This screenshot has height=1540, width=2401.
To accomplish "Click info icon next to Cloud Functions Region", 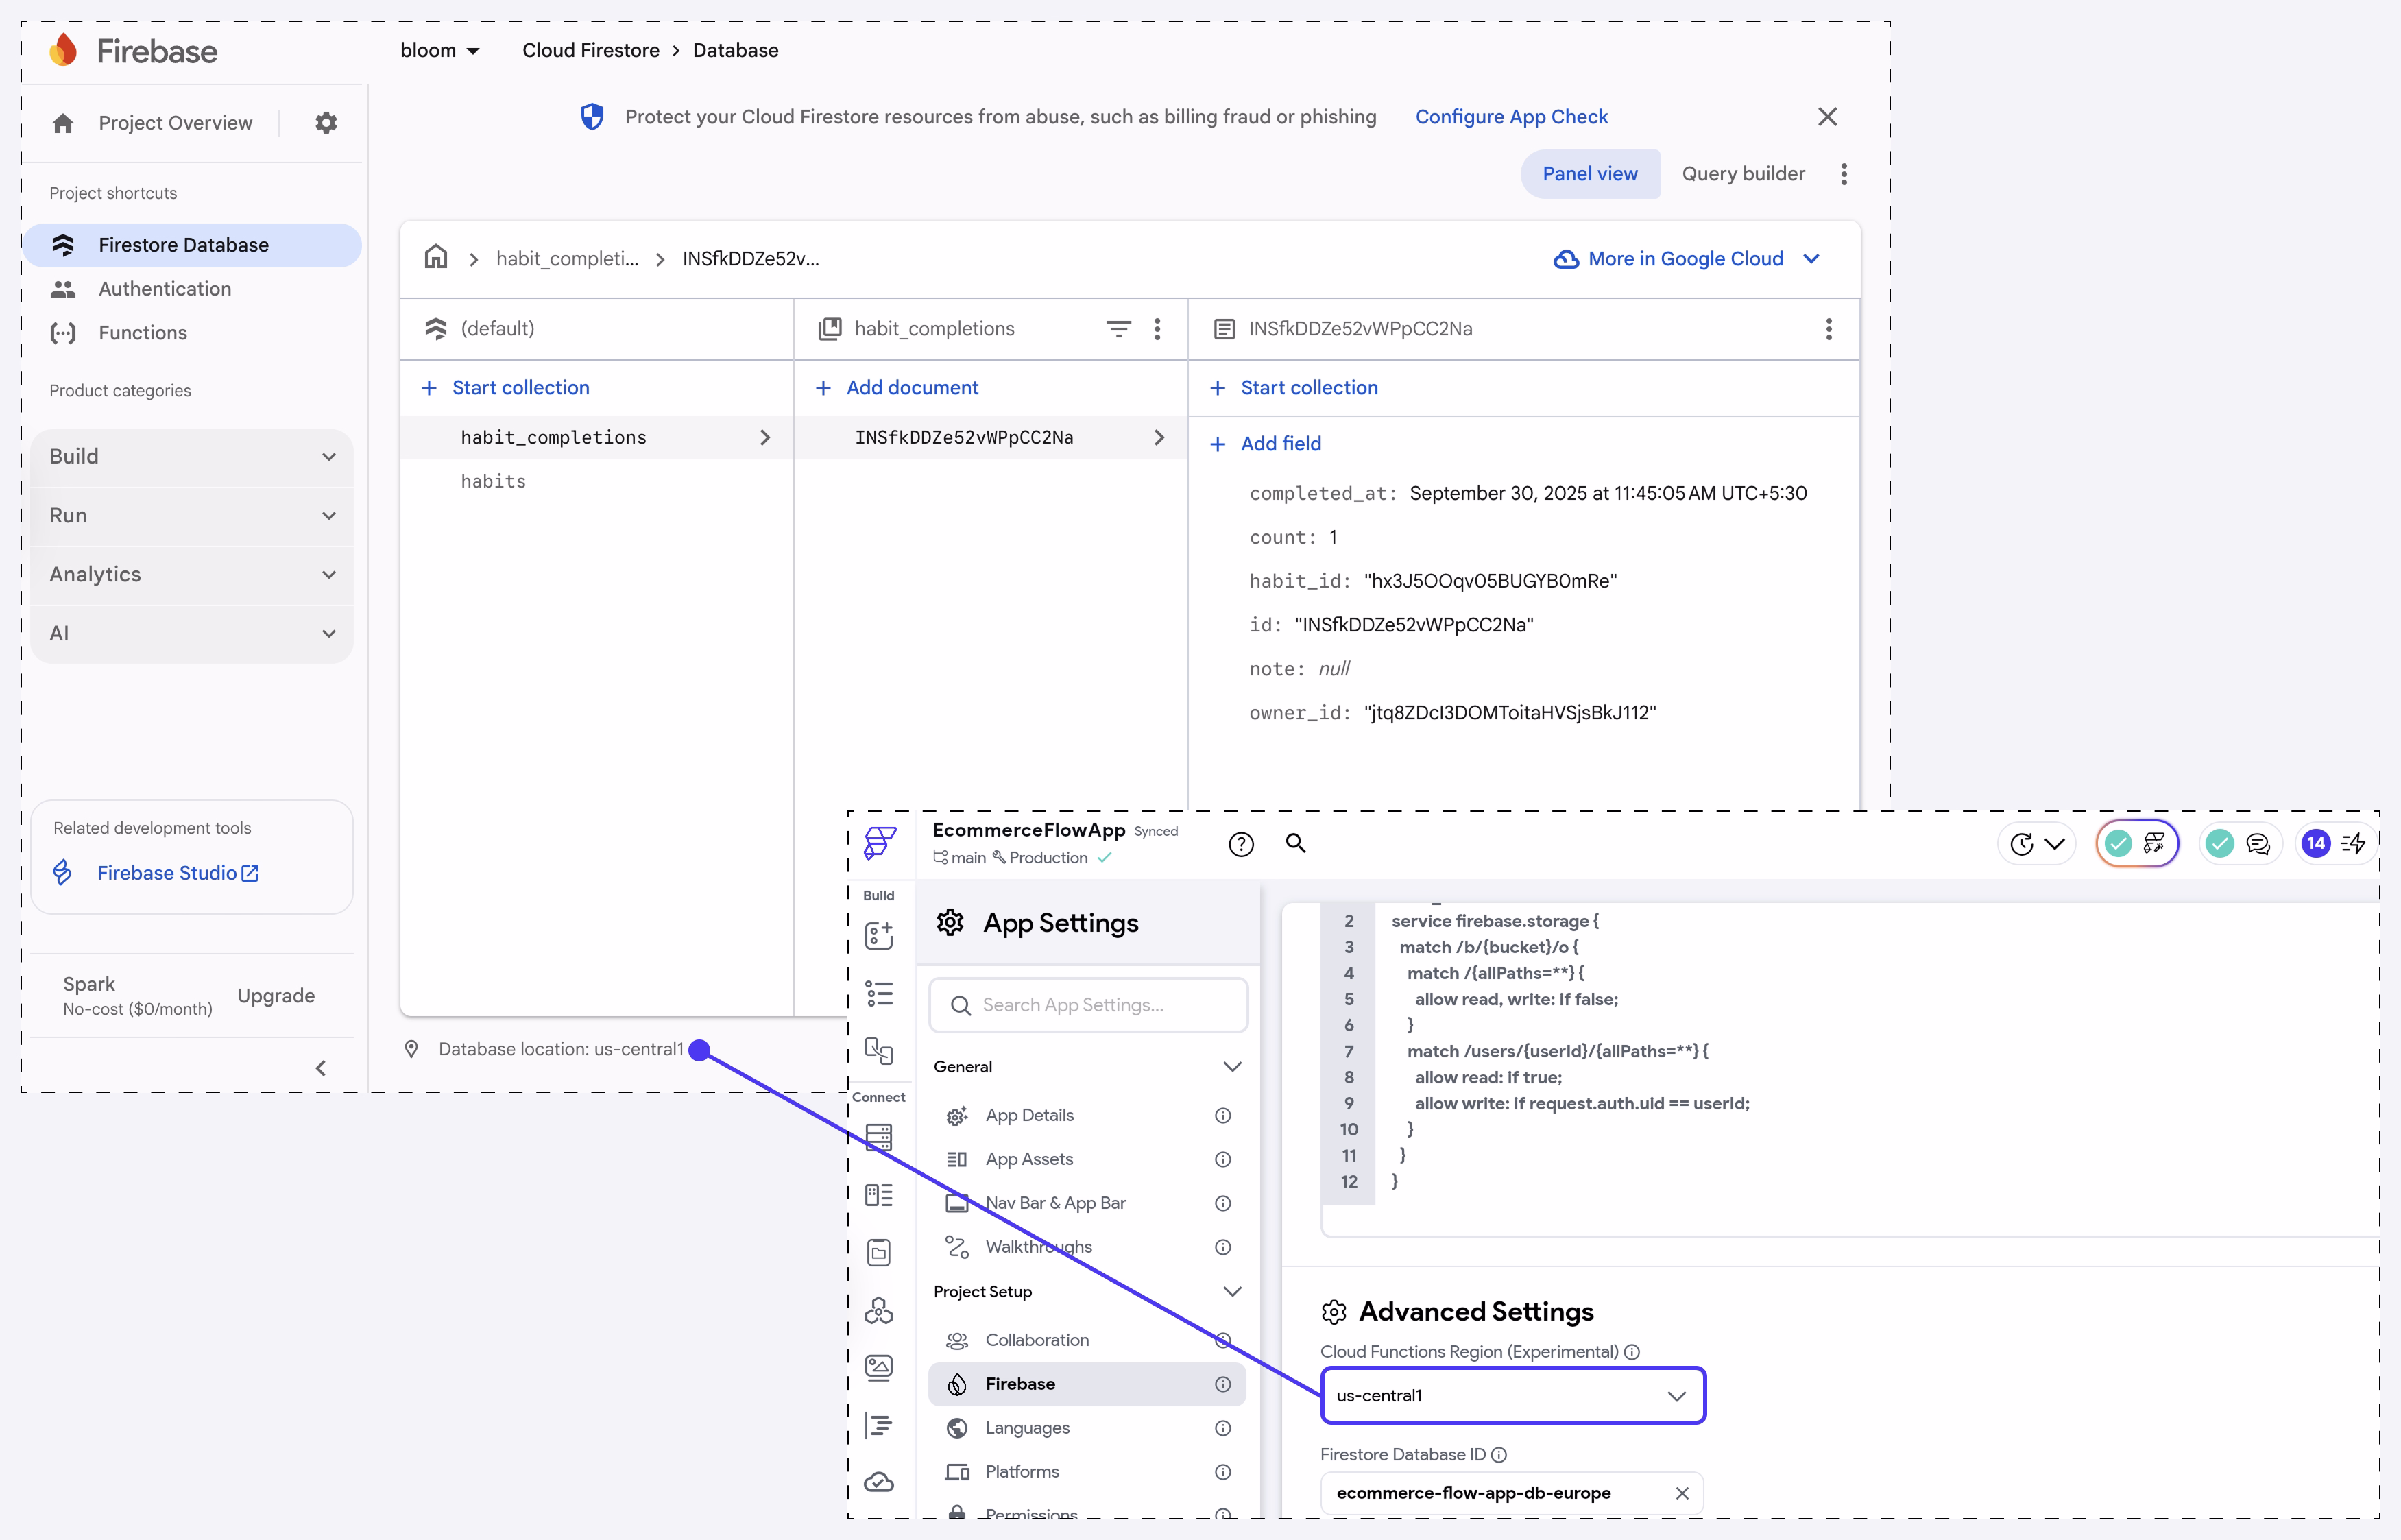I will pos(1632,1352).
